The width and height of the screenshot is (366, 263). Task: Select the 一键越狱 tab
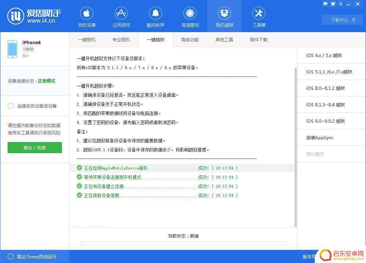tap(156, 39)
